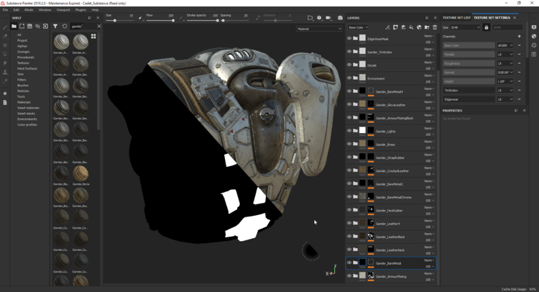The width and height of the screenshot is (539, 292).
Task: Click the camera screenshot icon in viewport toolbar
Action: pyautogui.click(x=340, y=18)
